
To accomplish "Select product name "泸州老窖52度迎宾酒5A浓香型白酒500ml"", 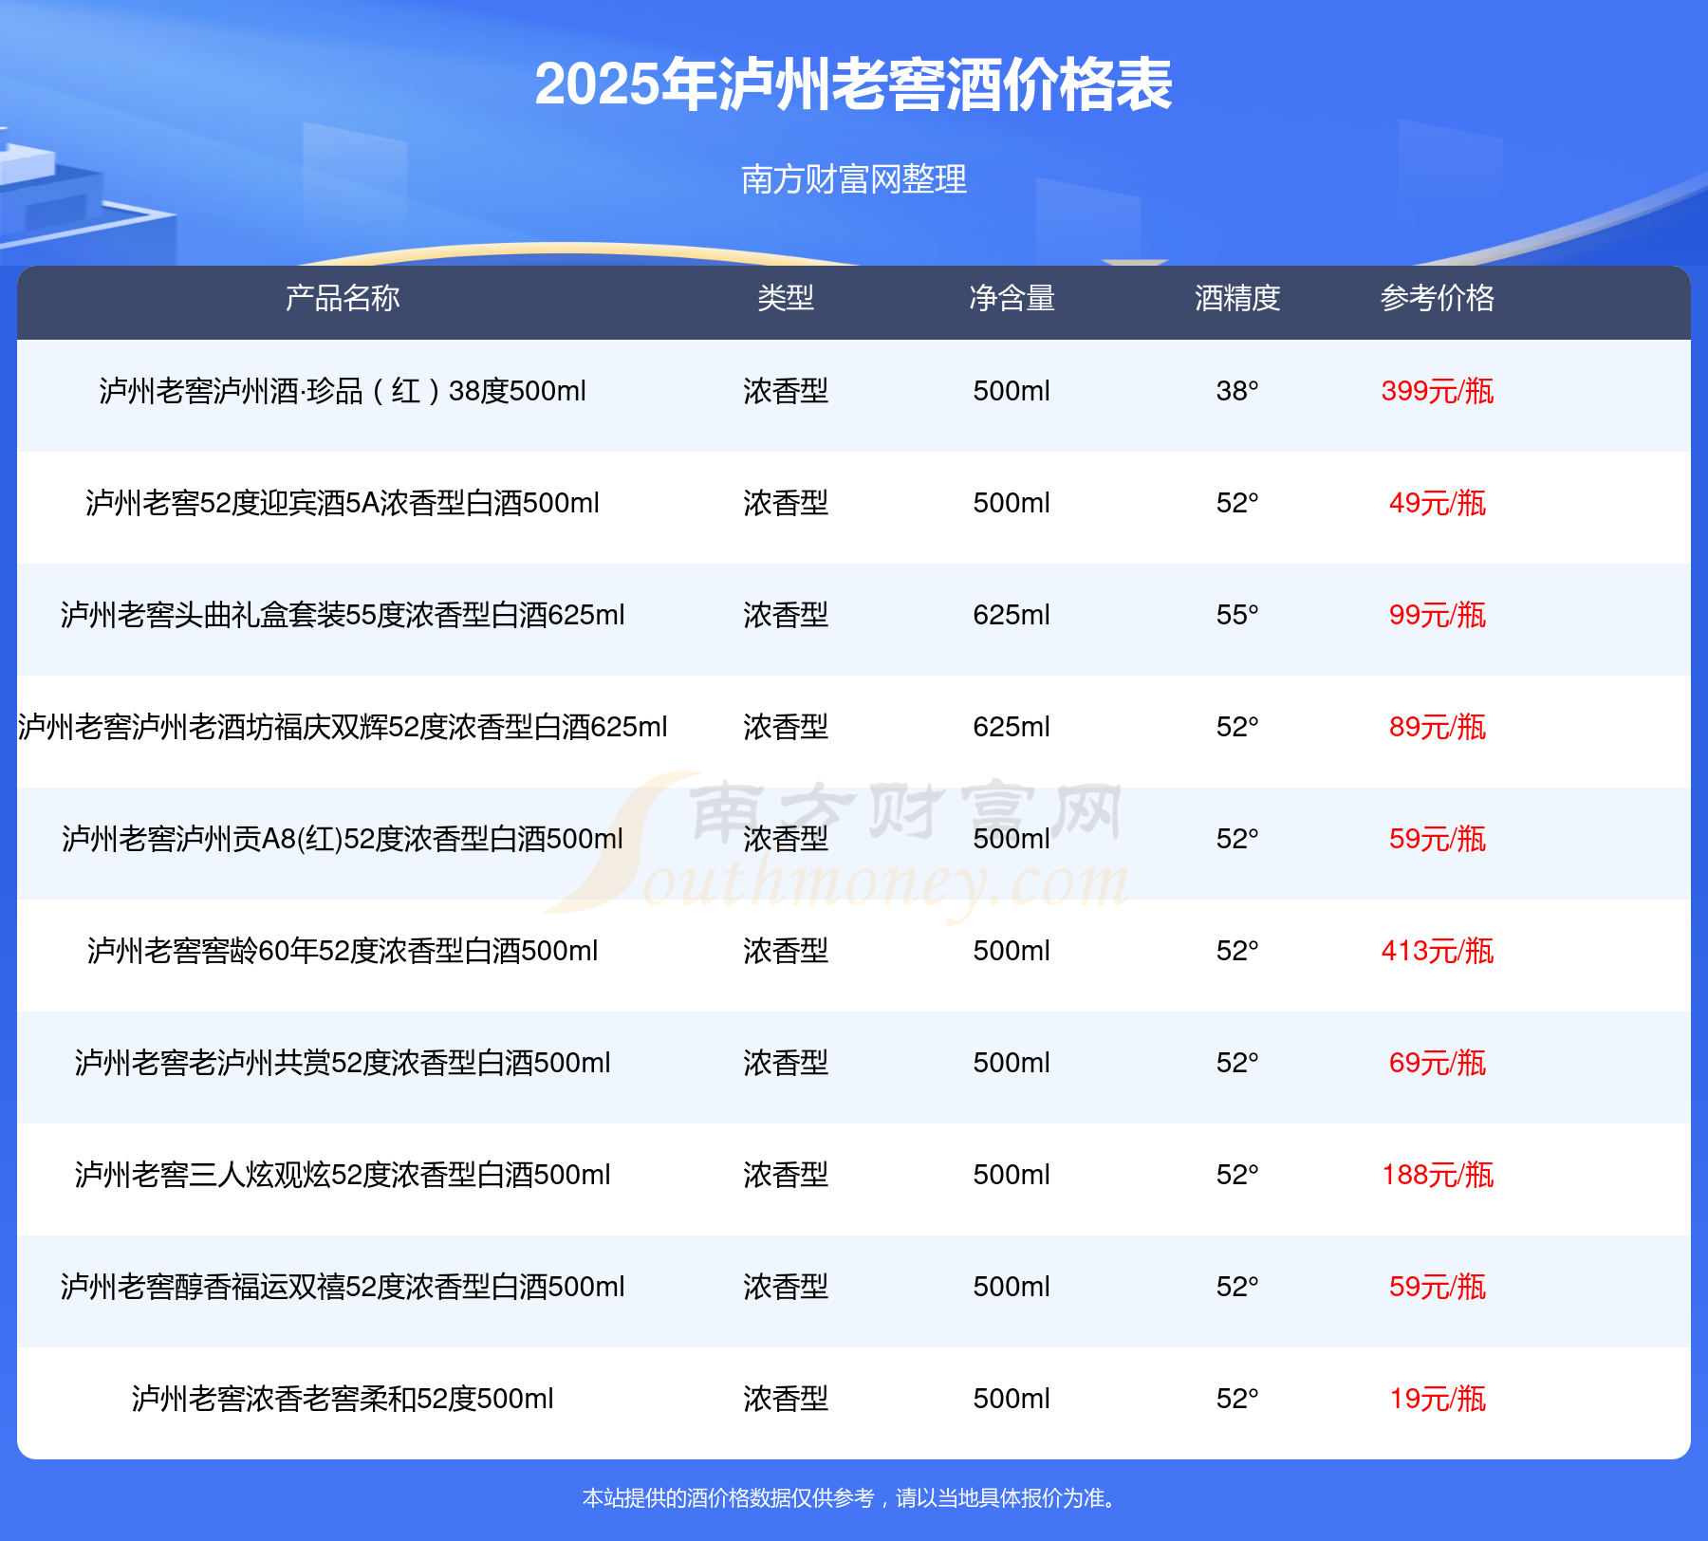I will [x=343, y=503].
